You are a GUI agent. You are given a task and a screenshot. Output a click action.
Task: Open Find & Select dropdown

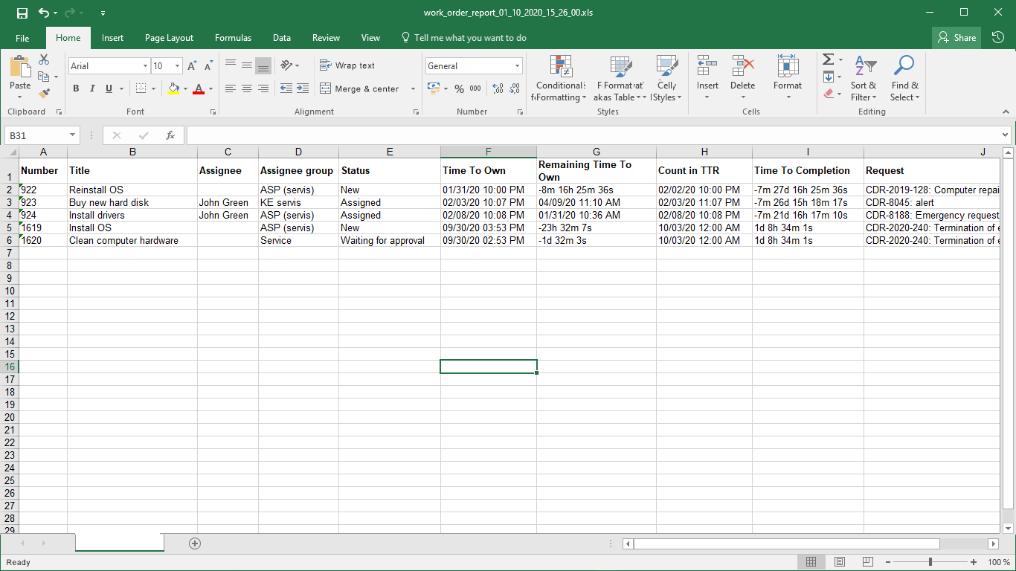[x=904, y=78]
